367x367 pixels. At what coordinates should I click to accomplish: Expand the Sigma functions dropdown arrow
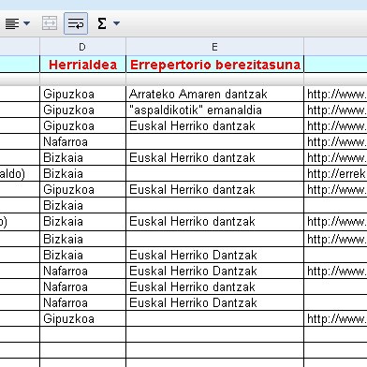(x=116, y=23)
